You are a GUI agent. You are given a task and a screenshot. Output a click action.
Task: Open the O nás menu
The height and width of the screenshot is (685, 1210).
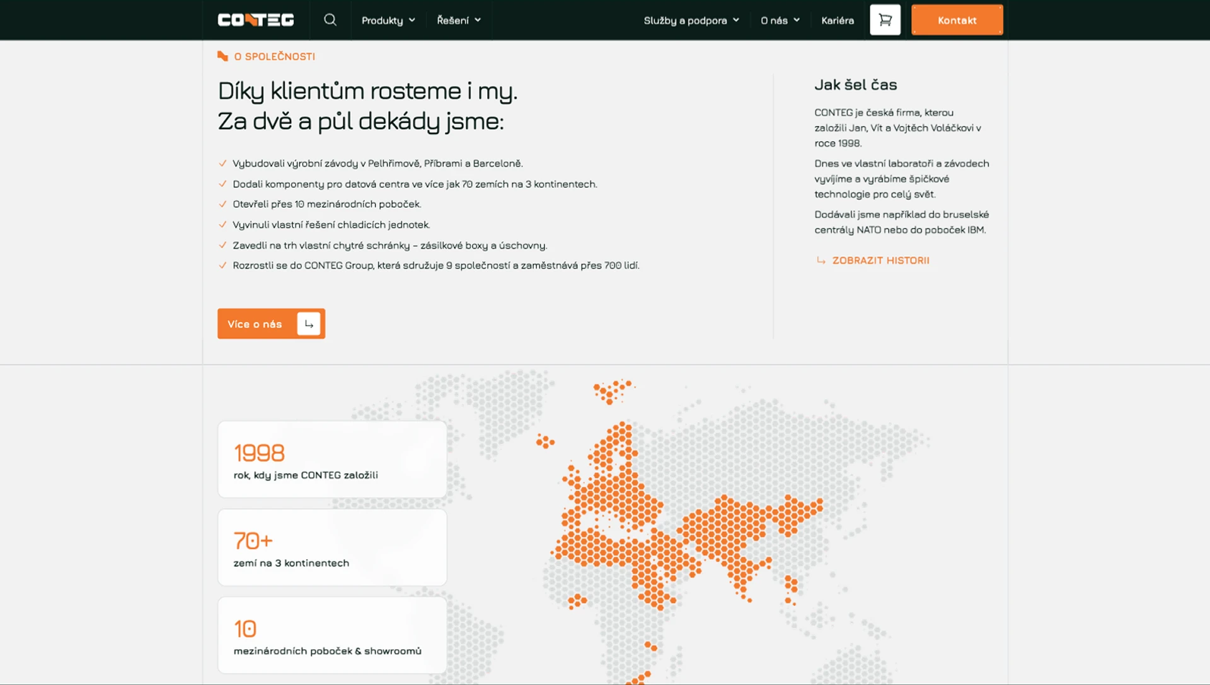[780, 20]
